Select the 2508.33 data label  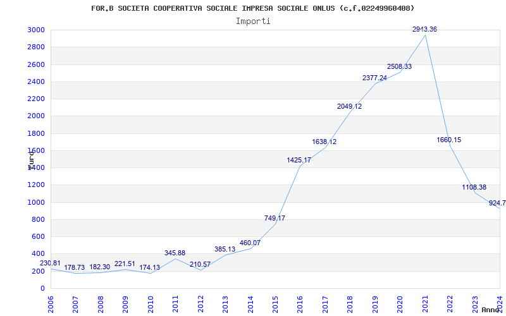(x=399, y=67)
